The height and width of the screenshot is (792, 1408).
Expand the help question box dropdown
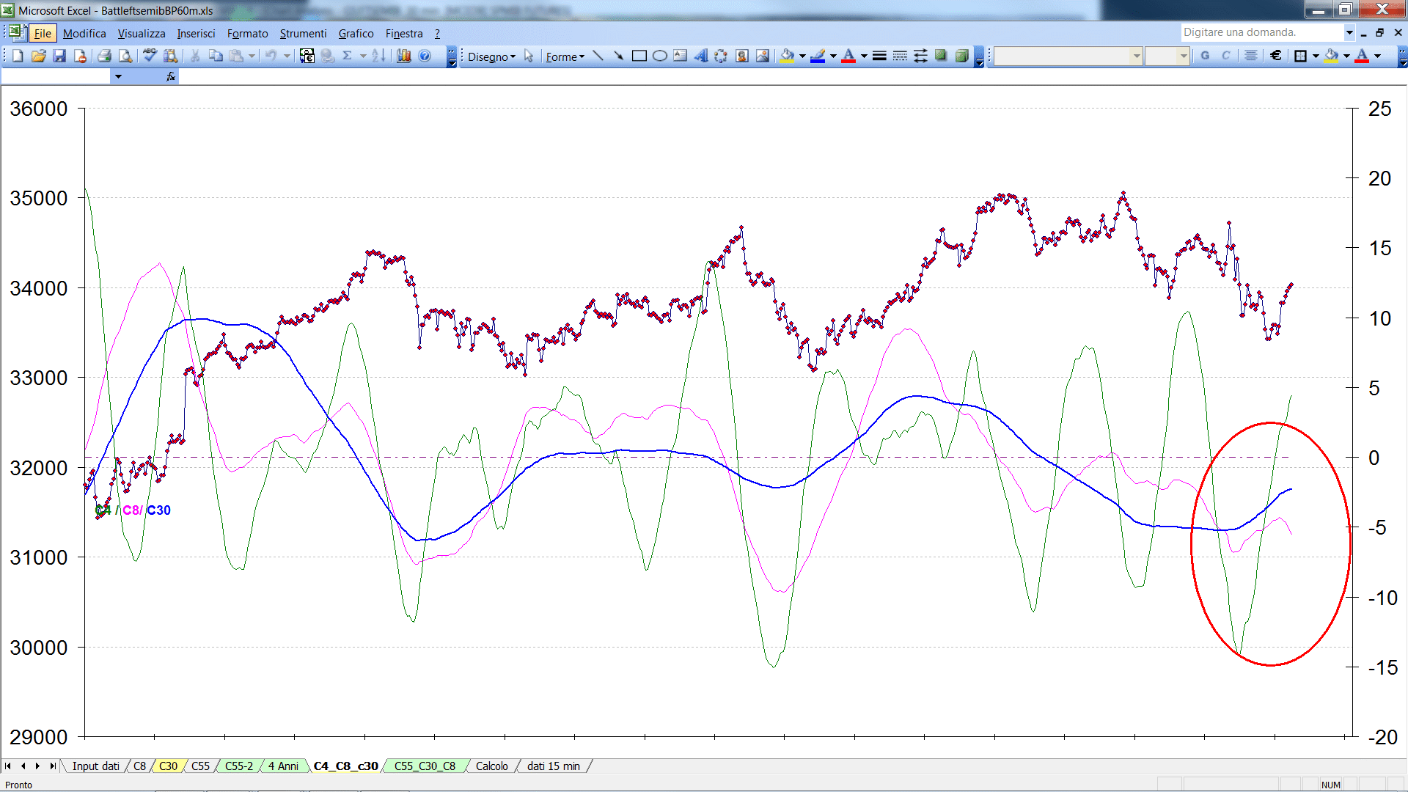[1349, 32]
